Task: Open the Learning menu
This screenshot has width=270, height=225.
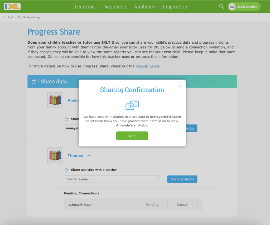Action: 85,7
